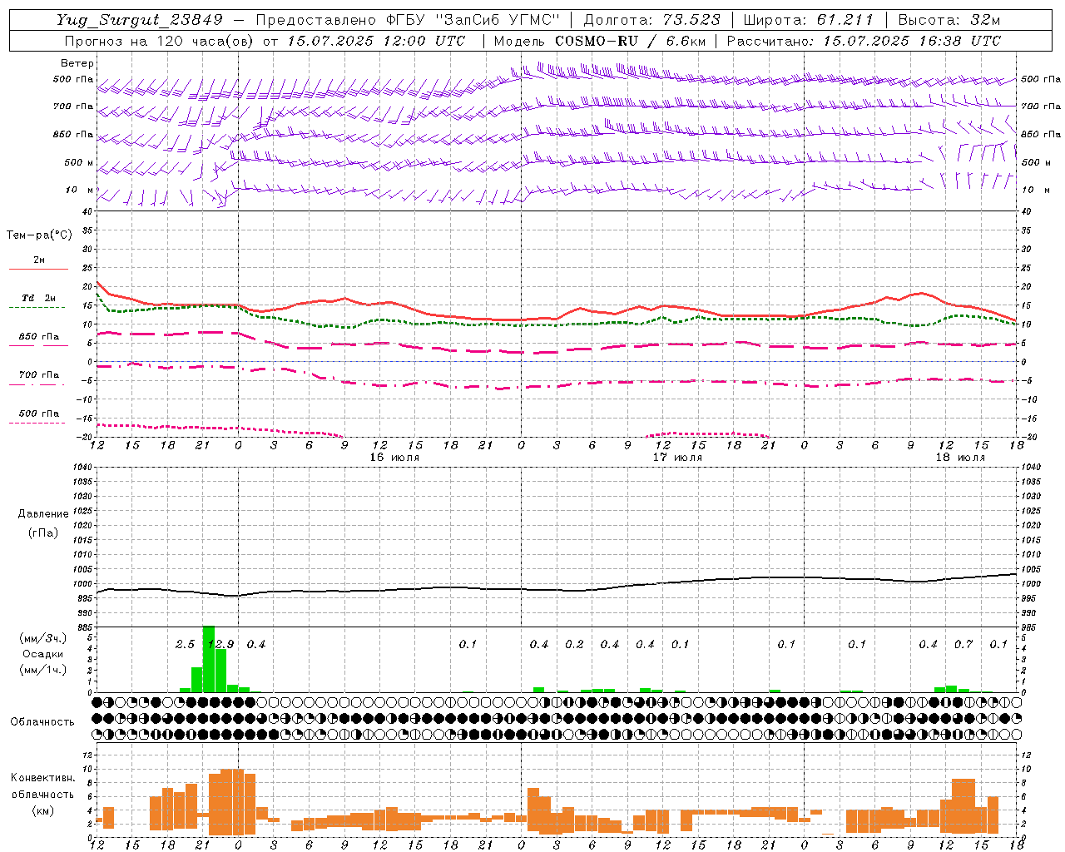Image resolution: width=1065 pixels, height=852 pixels.
Task: Select the model name COSMO-RU / 6.6км
Action: pyautogui.click(x=632, y=41)
